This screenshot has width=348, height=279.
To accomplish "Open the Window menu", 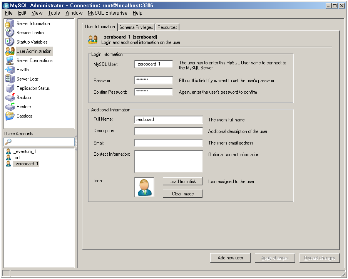I will [74, 13].
